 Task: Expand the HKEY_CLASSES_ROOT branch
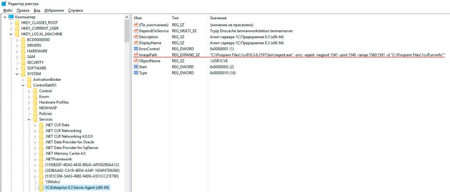click(11, 23)
